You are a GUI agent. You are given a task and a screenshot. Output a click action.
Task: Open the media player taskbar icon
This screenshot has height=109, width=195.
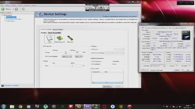(x=29, y=107)
